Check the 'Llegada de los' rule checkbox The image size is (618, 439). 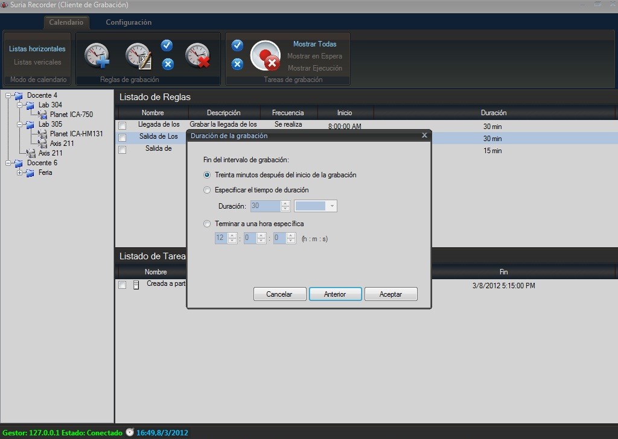tap(123, 125)
